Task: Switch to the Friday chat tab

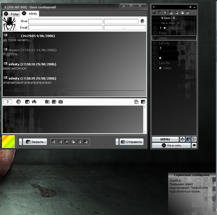Action: (12, 14)
